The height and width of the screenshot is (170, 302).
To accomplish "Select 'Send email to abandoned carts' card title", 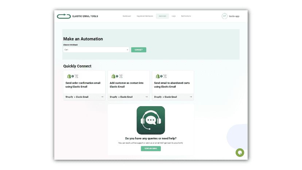I will (172, 85).
